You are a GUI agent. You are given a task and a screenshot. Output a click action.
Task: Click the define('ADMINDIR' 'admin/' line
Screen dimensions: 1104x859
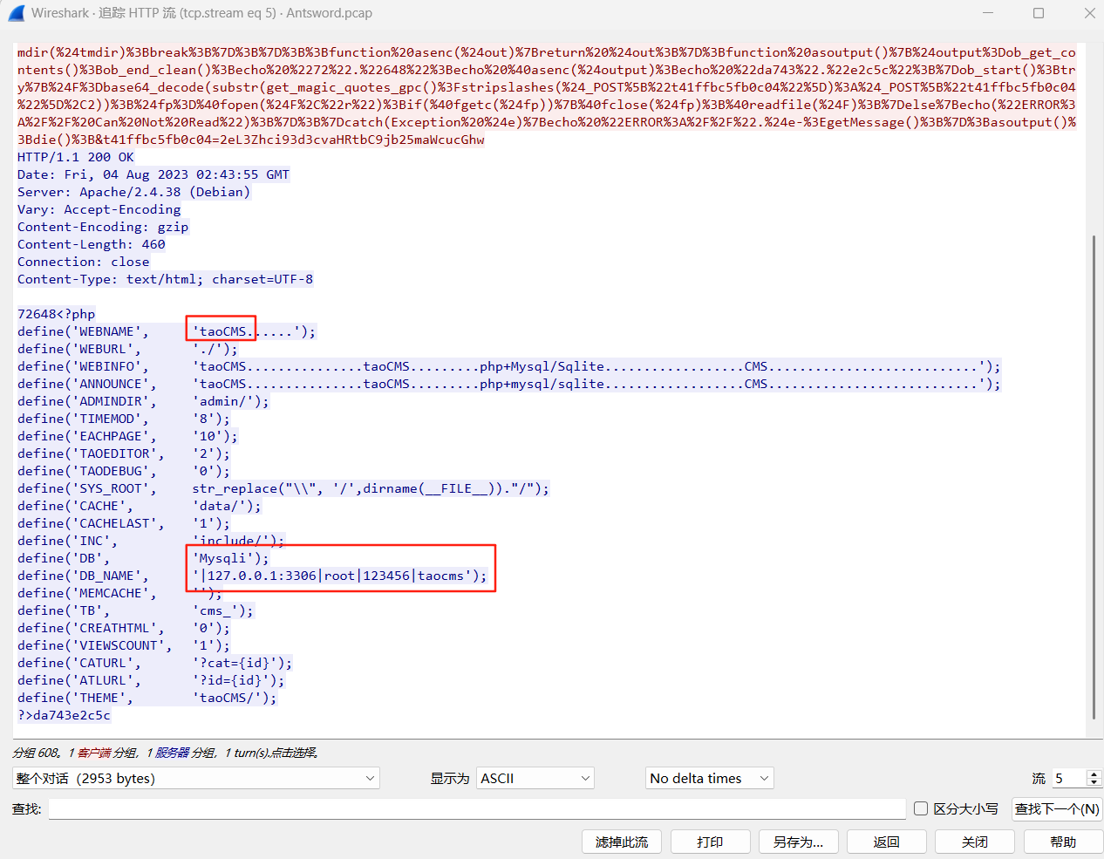(143, 401)
